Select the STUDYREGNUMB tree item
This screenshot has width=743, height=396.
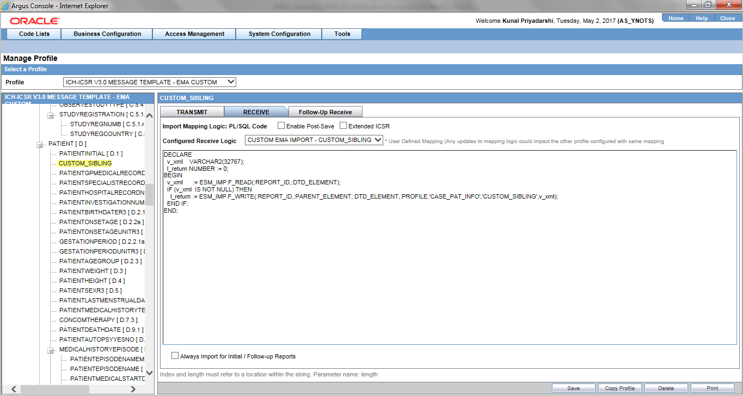pos(107,124)
